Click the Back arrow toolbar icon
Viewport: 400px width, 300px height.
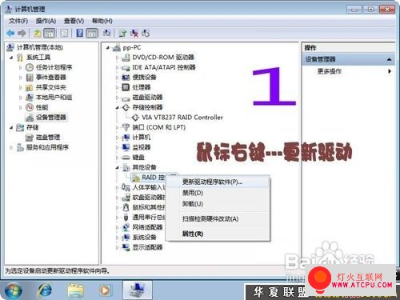pyautogui.click(x=10, y=34)
